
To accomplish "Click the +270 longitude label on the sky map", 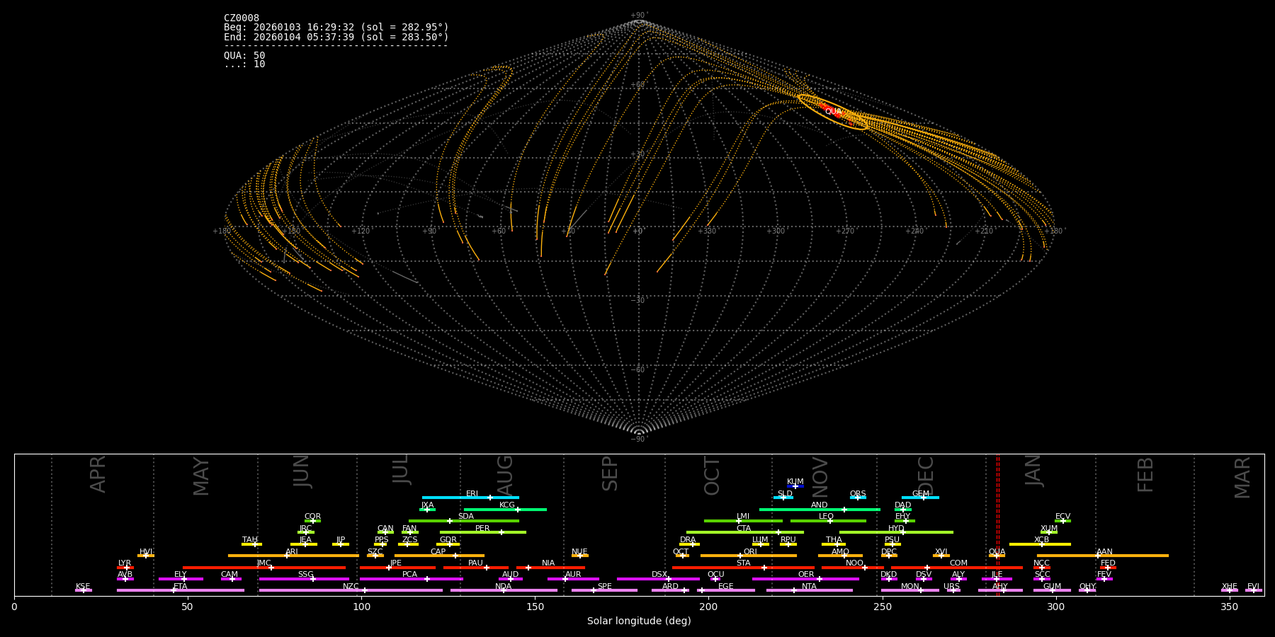I will tap(845, 231).
